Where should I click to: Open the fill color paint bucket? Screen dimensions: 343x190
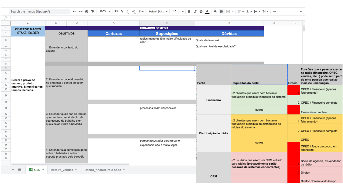click(x=215, y=12)
